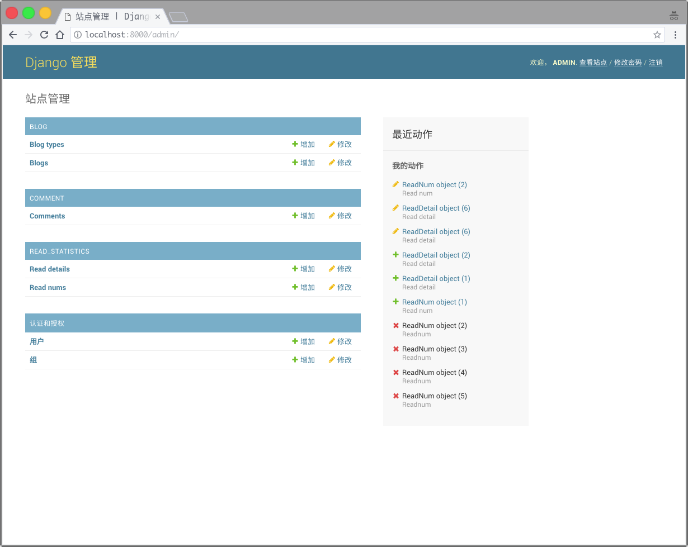Open 查看站点 link in header
Screen dimensions: 688x547
pos(593,63)
